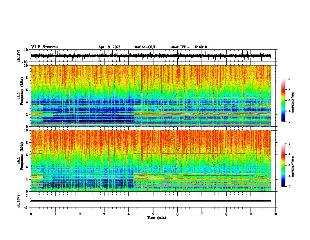Click the ch.2 color scale units label
This screenshot has height=240, width=310.
(x=293, y=167)
